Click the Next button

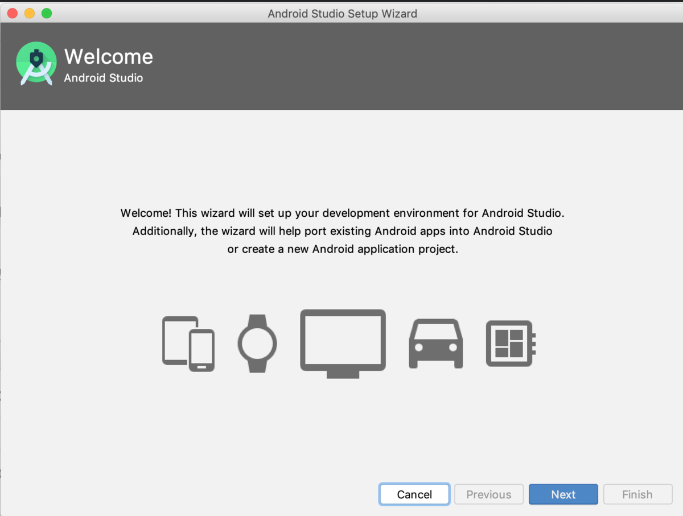(563, 494)
